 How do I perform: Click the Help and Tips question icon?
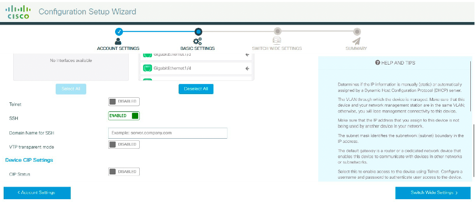tap(377, 63)
